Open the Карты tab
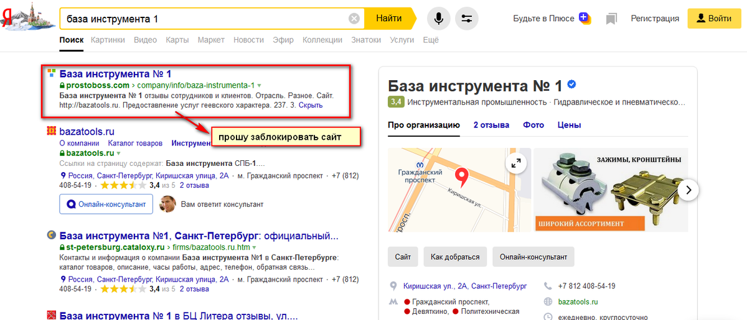 point(177,40)
